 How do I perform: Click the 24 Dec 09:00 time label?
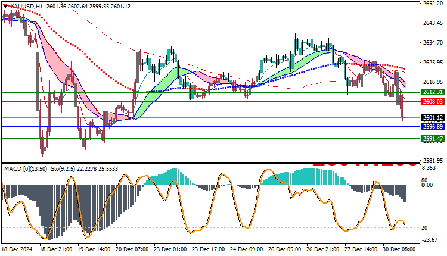coord(247,249)
